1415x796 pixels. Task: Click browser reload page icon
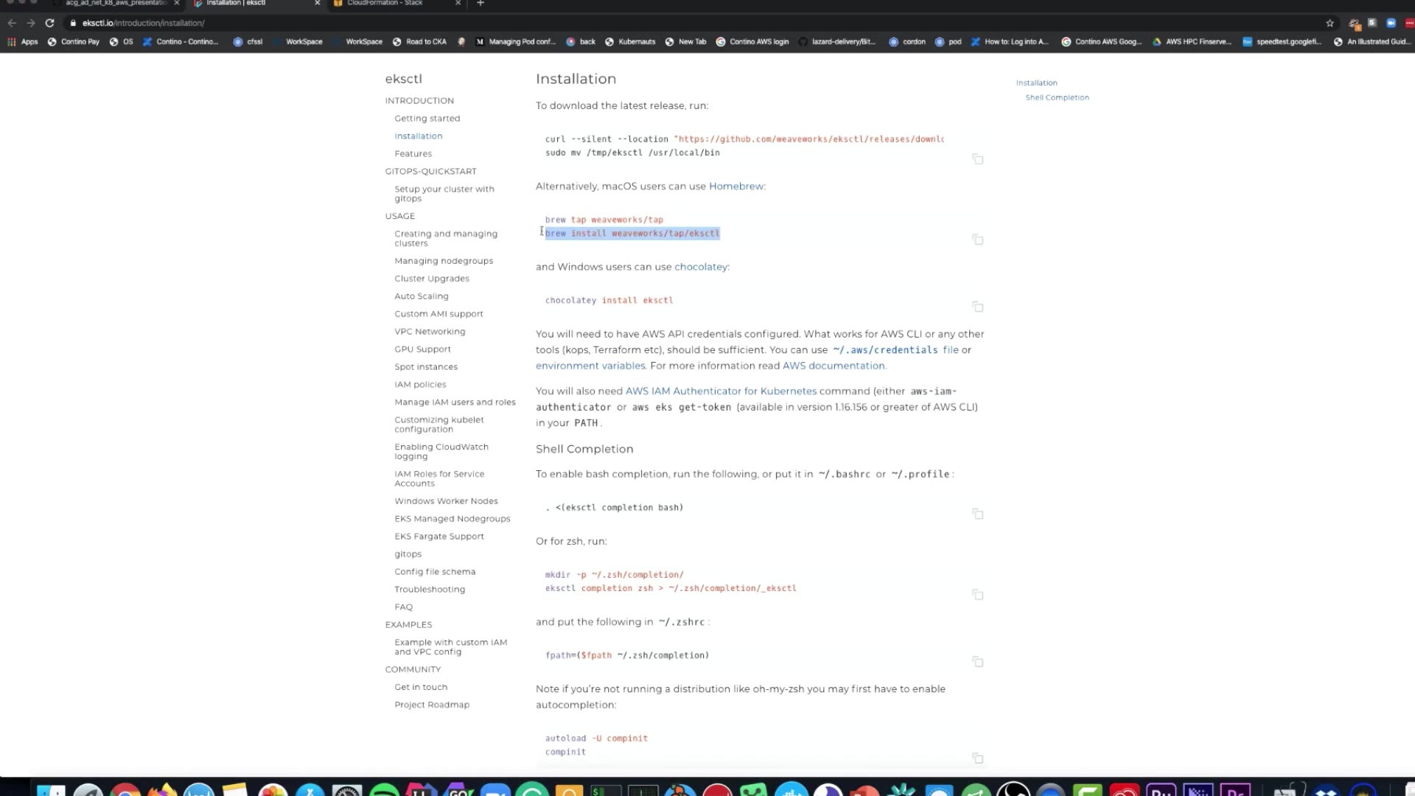pyautogui.click(x=49, y=23)
